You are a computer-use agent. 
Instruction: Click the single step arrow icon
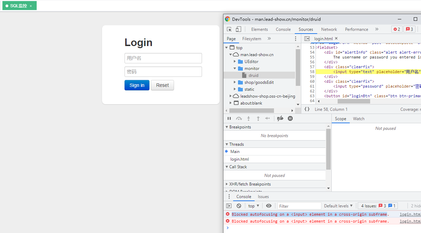267,119
